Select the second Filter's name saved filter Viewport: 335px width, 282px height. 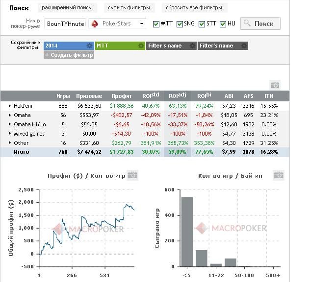(223, 46)
